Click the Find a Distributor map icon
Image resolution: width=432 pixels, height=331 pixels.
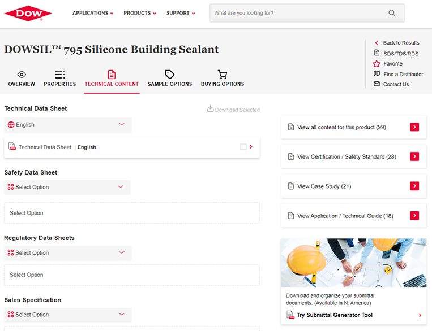click(x=377, y=74)
